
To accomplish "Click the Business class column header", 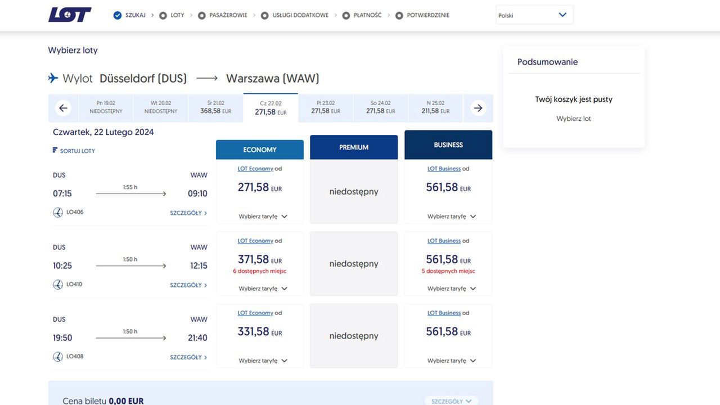I will point(448,145).
